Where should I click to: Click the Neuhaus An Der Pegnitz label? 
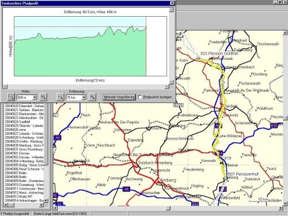[119, 122]
